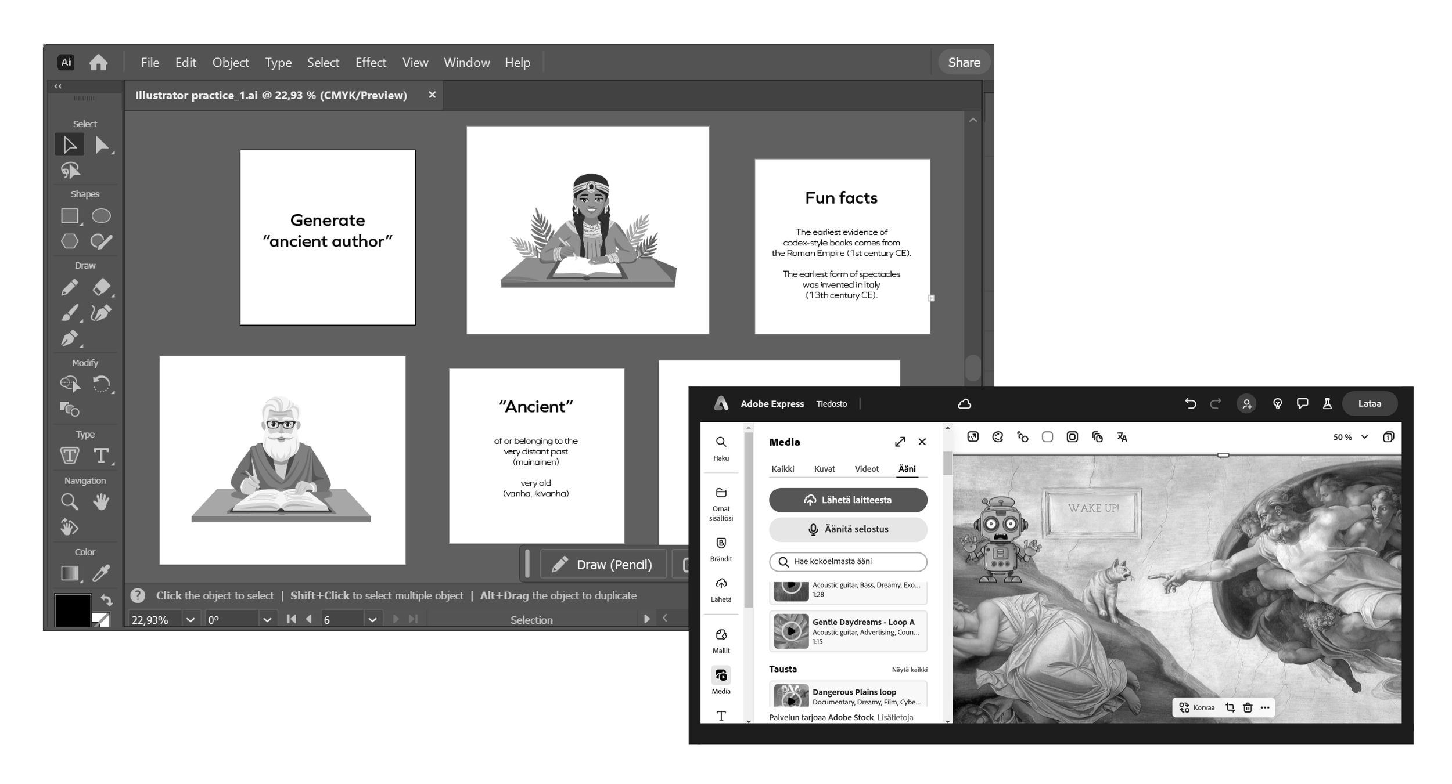Image resolution: width=1452 pixels, height=784 pixels.
Task: Swap fill and stroke colors arrow
Action: pos(106,600)
